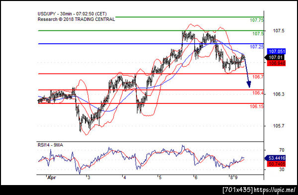Click the date axis label '6'

196,178
